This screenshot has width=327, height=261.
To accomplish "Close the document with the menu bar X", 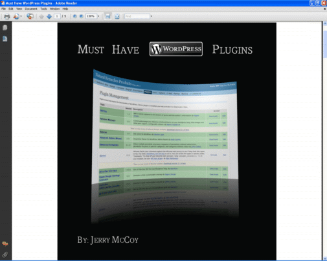I will [x=324, y=9].
